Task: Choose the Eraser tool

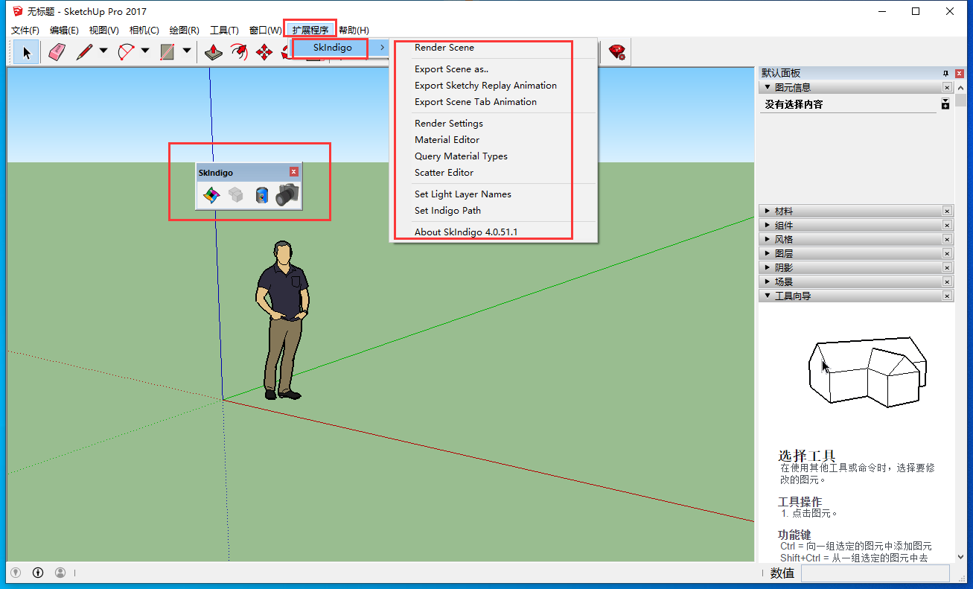Action: [57, 52]
